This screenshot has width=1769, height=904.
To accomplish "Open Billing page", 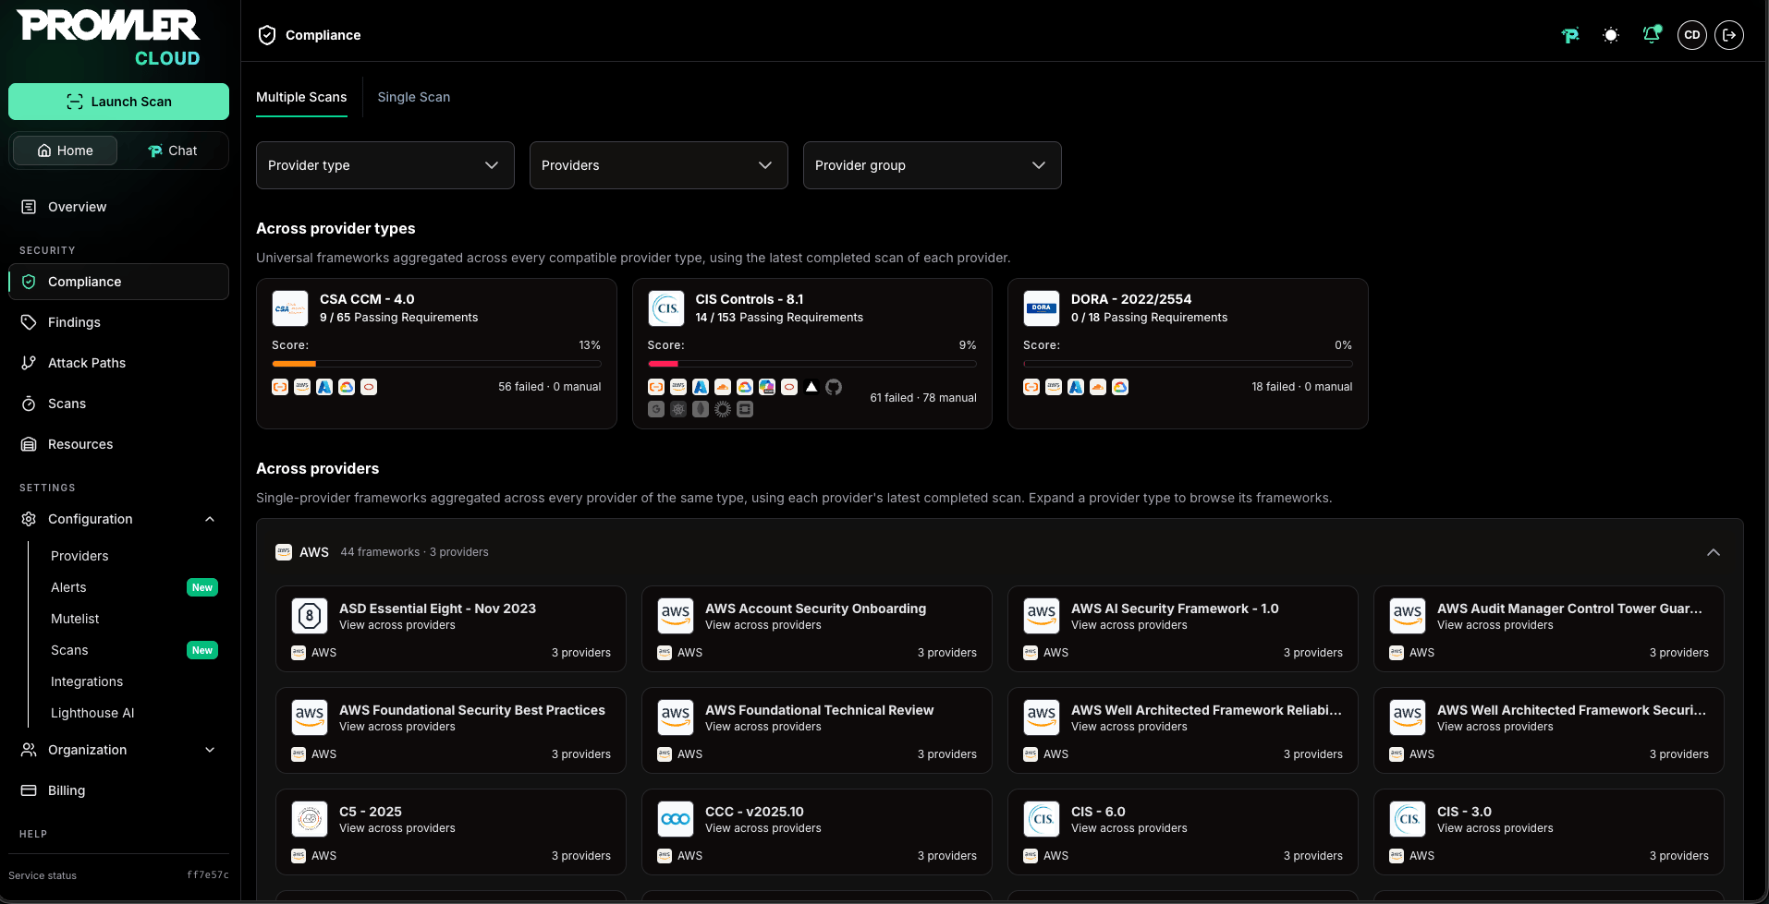I will 118,790.
